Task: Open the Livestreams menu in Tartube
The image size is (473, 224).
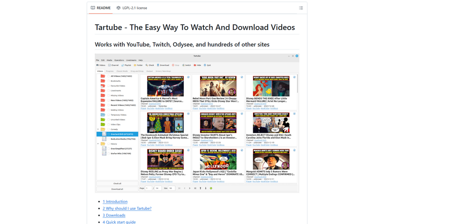Action: [131, 60]
